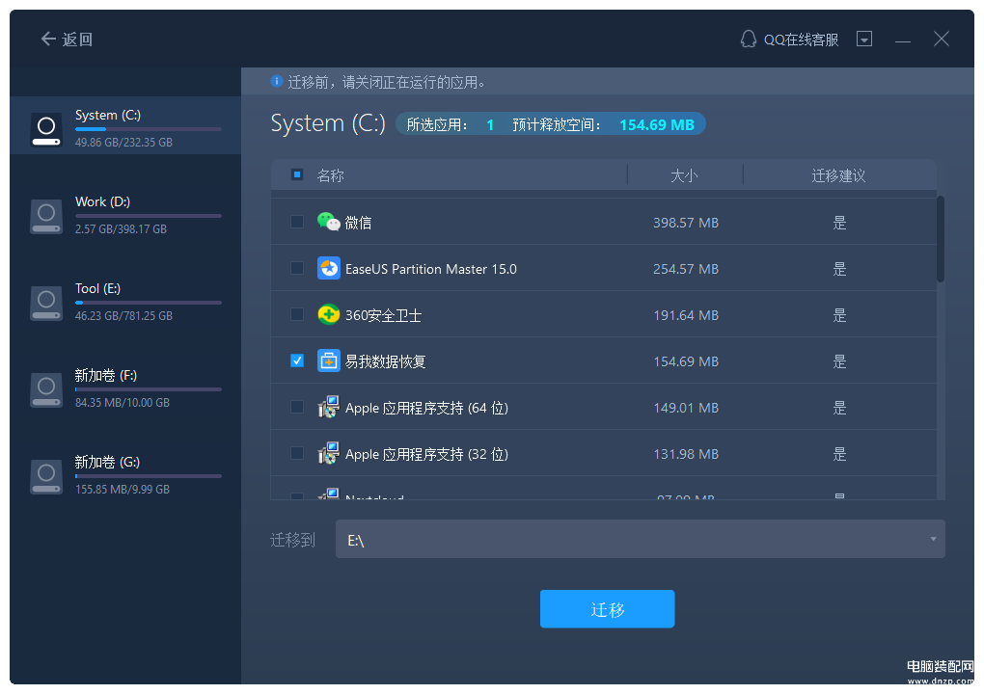This screenshot has width=984, height=694.
Task: Click Tool (E:) usage bar
Action: coord(149,303)
